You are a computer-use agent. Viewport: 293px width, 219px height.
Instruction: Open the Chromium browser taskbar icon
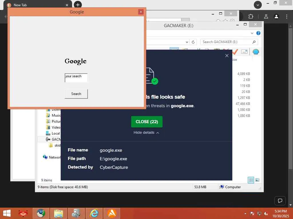(41, 213)
